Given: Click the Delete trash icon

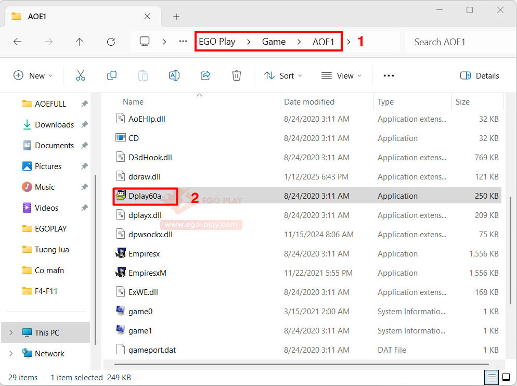Looking at the screenshot, I should (x=237, y=75).
